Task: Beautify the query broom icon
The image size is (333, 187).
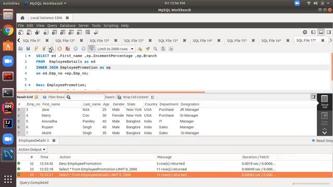Action: click(x=148, y=48)
